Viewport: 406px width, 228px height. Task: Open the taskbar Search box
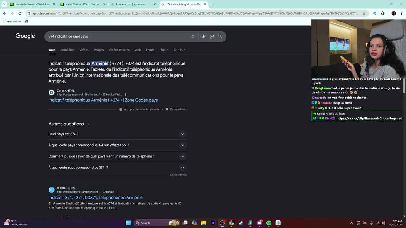click(x=157, y=223)
